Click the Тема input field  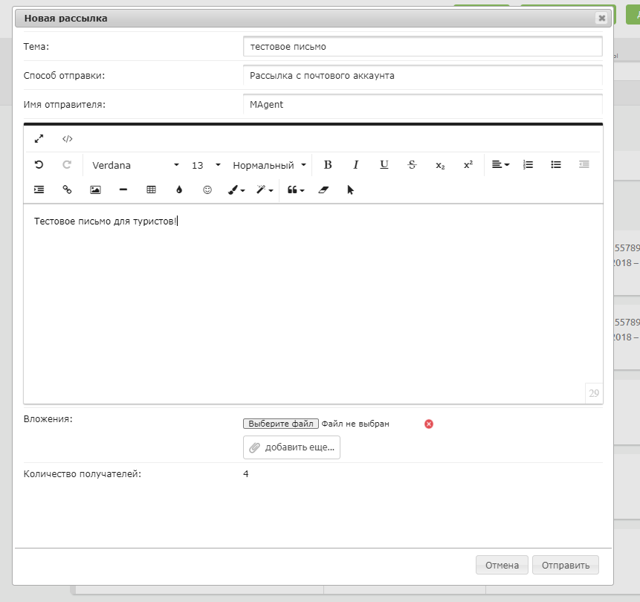click(x=423, y=47)
